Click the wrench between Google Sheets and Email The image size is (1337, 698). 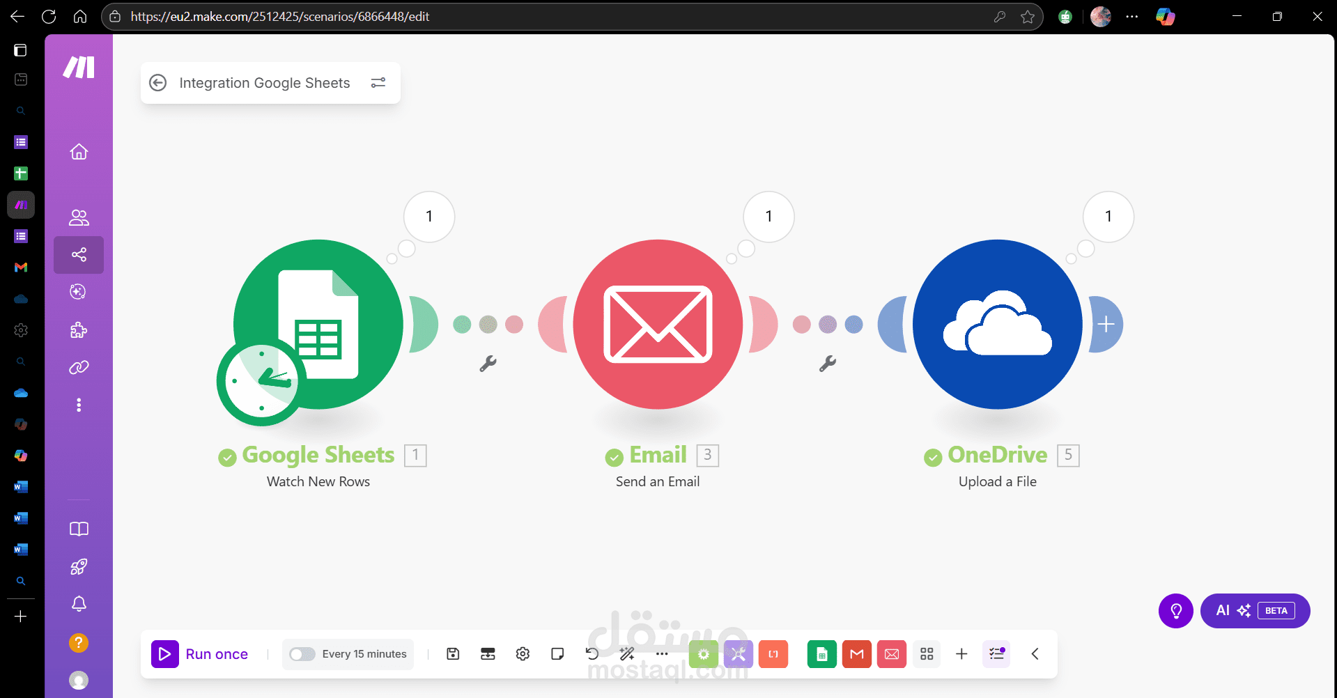[x=488, y=363]
